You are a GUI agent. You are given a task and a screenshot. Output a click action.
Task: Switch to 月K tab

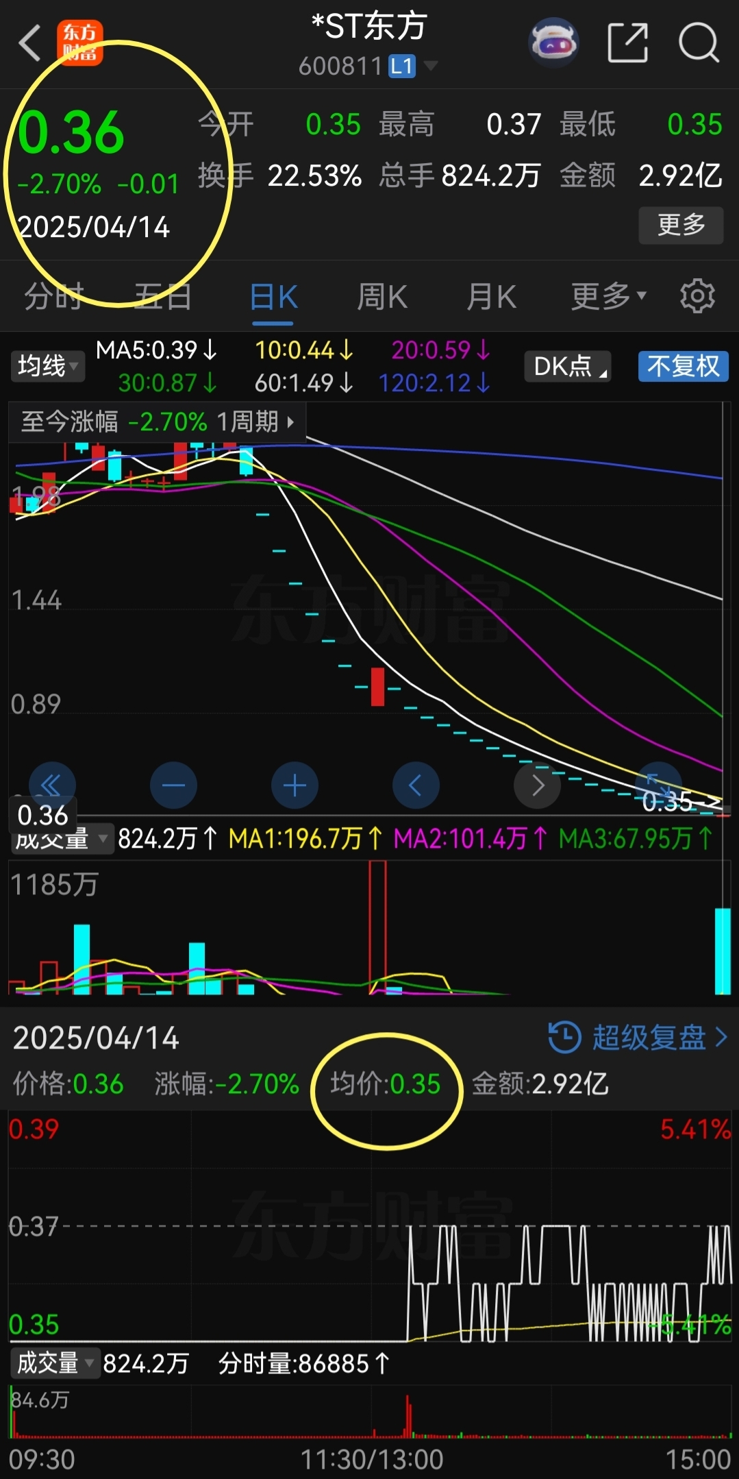[491, 297]
